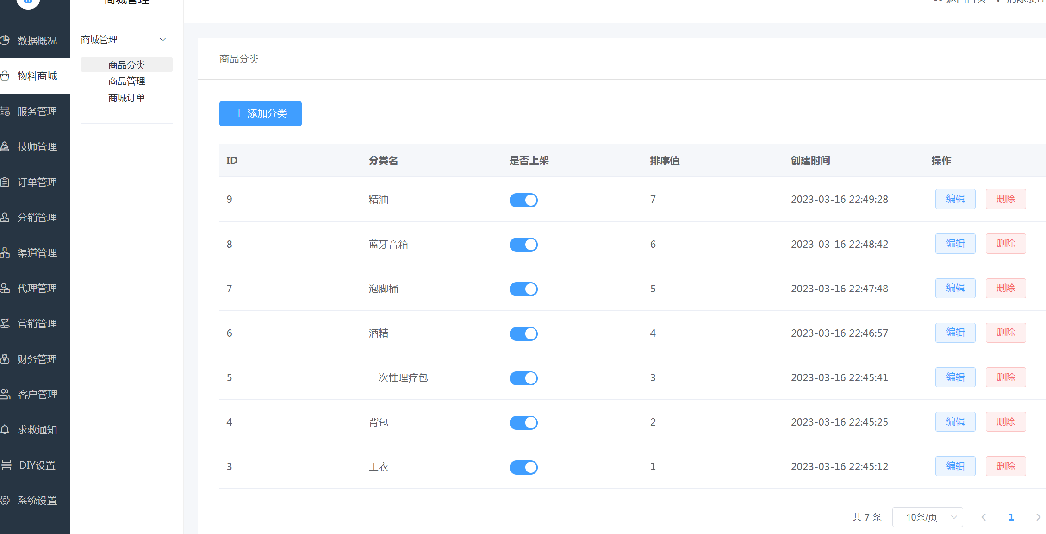Image resolution: width=1046 pixels, height=534 pixels.
Task: Open the 商城订单 submenu item
Action: click(127, 98)
